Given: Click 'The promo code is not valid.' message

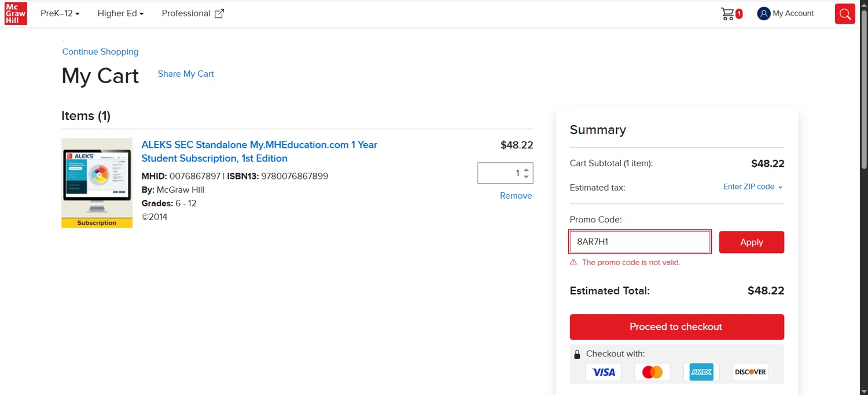Looking at the screenshot, I should (631, 262).
